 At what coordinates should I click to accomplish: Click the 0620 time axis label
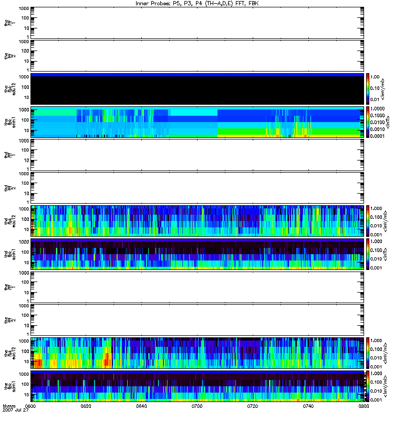(x=86, y=406)
